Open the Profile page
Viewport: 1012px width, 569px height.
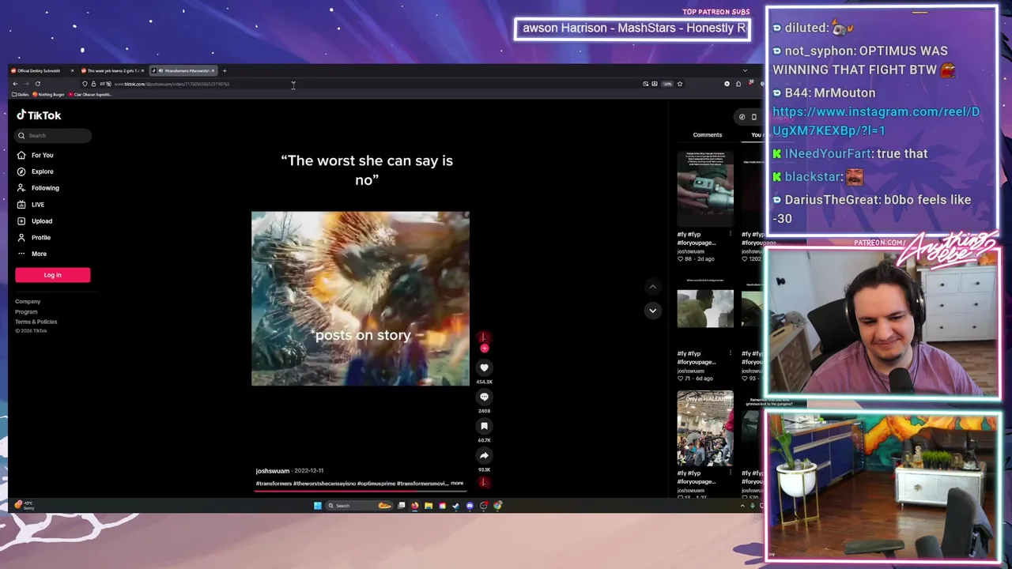point(34,238)
